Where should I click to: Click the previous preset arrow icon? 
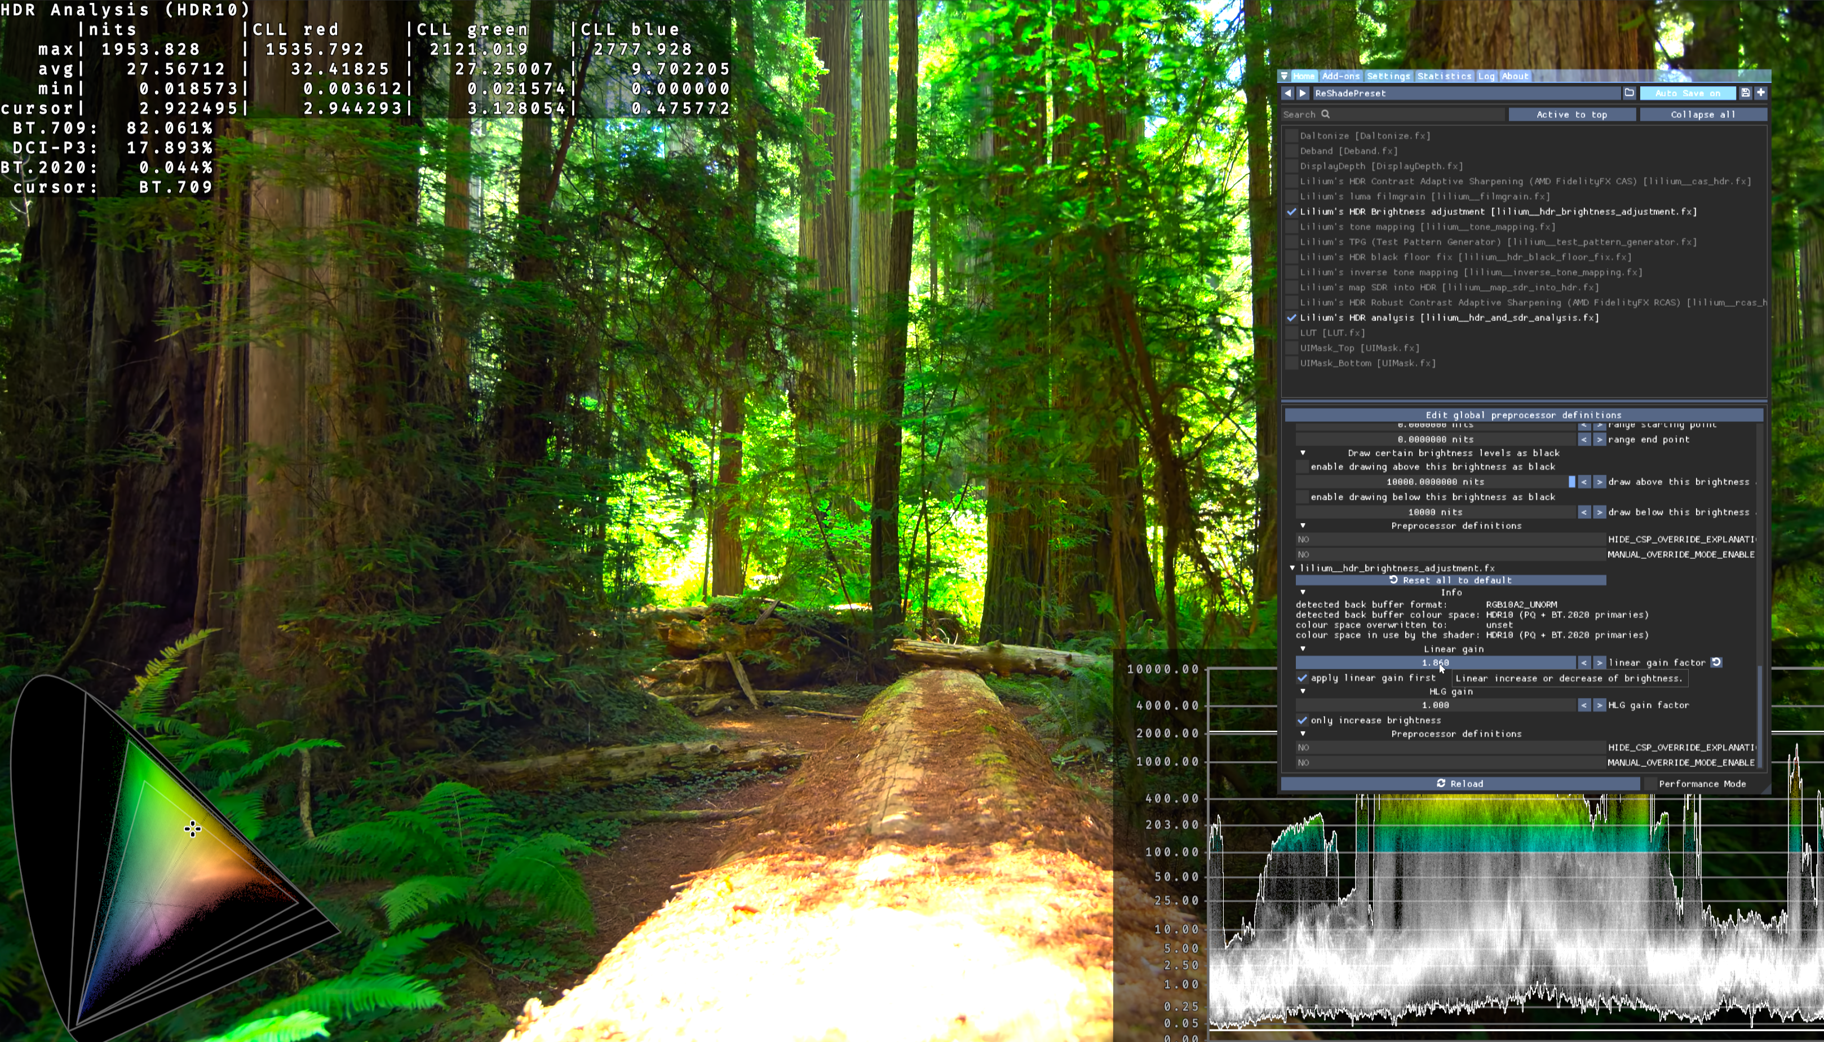pos(1287,93)
